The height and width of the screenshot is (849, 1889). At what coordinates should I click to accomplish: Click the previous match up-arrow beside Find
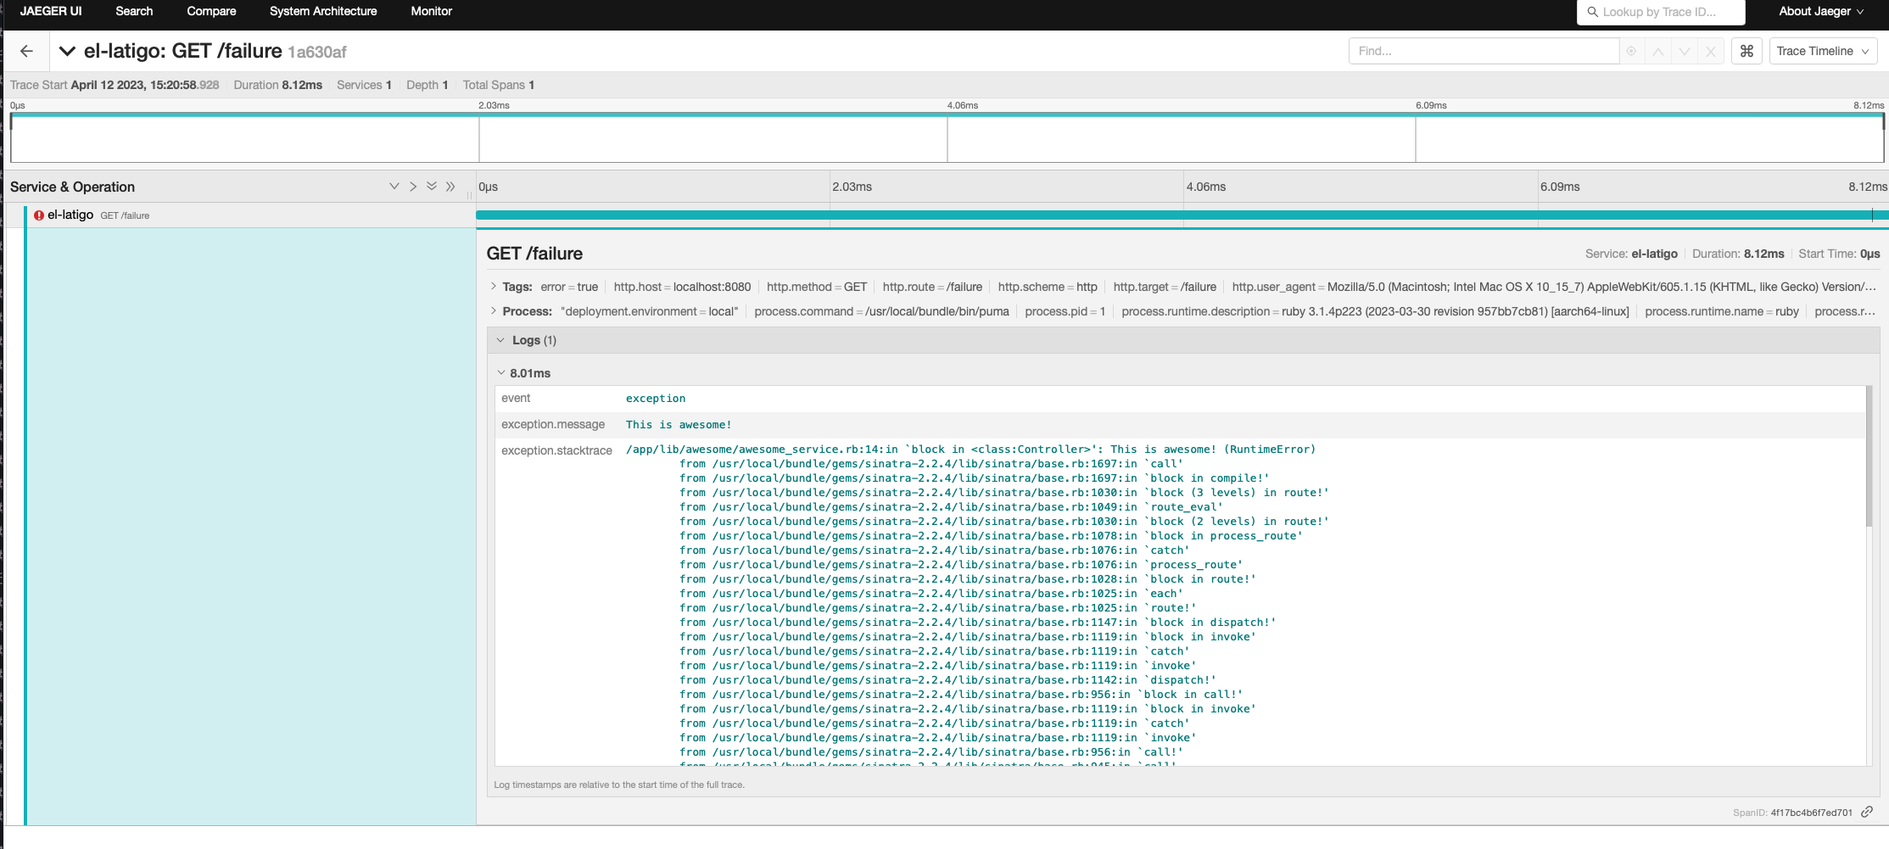click(1657, 51)
